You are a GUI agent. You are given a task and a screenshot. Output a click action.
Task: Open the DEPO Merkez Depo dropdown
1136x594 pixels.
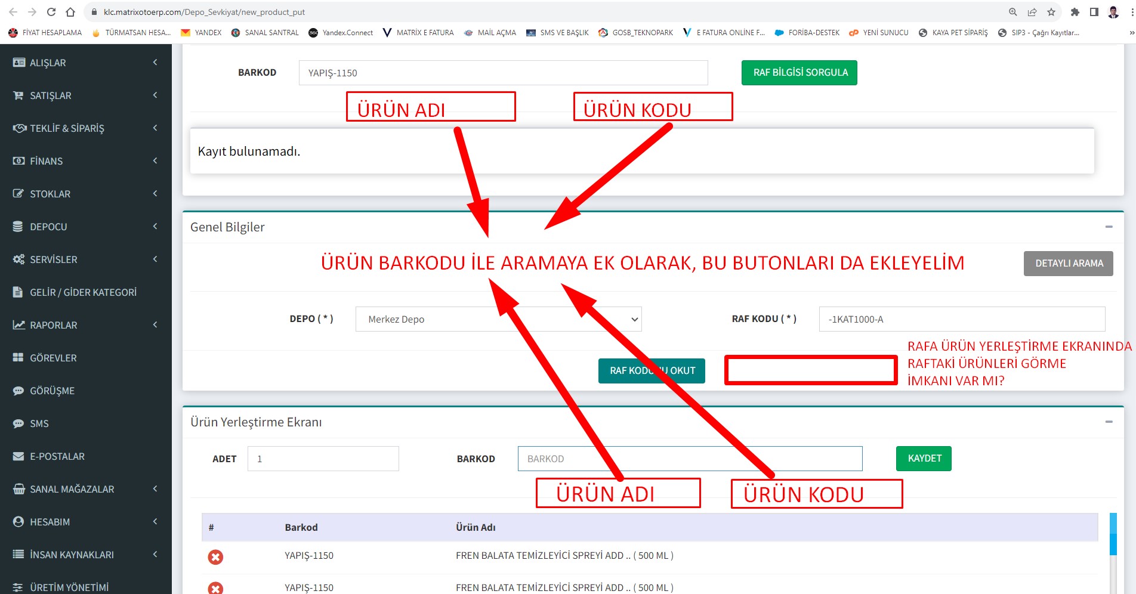498,319
